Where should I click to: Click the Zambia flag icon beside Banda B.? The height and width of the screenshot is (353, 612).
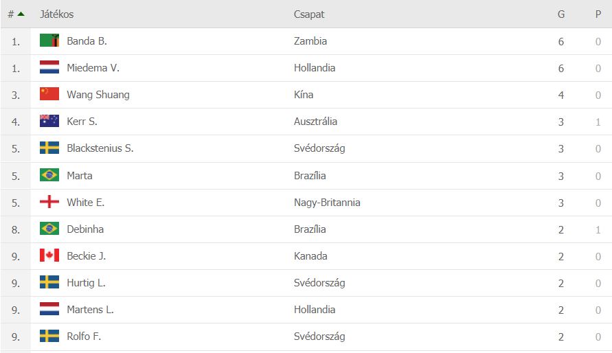tap(49, 41)
